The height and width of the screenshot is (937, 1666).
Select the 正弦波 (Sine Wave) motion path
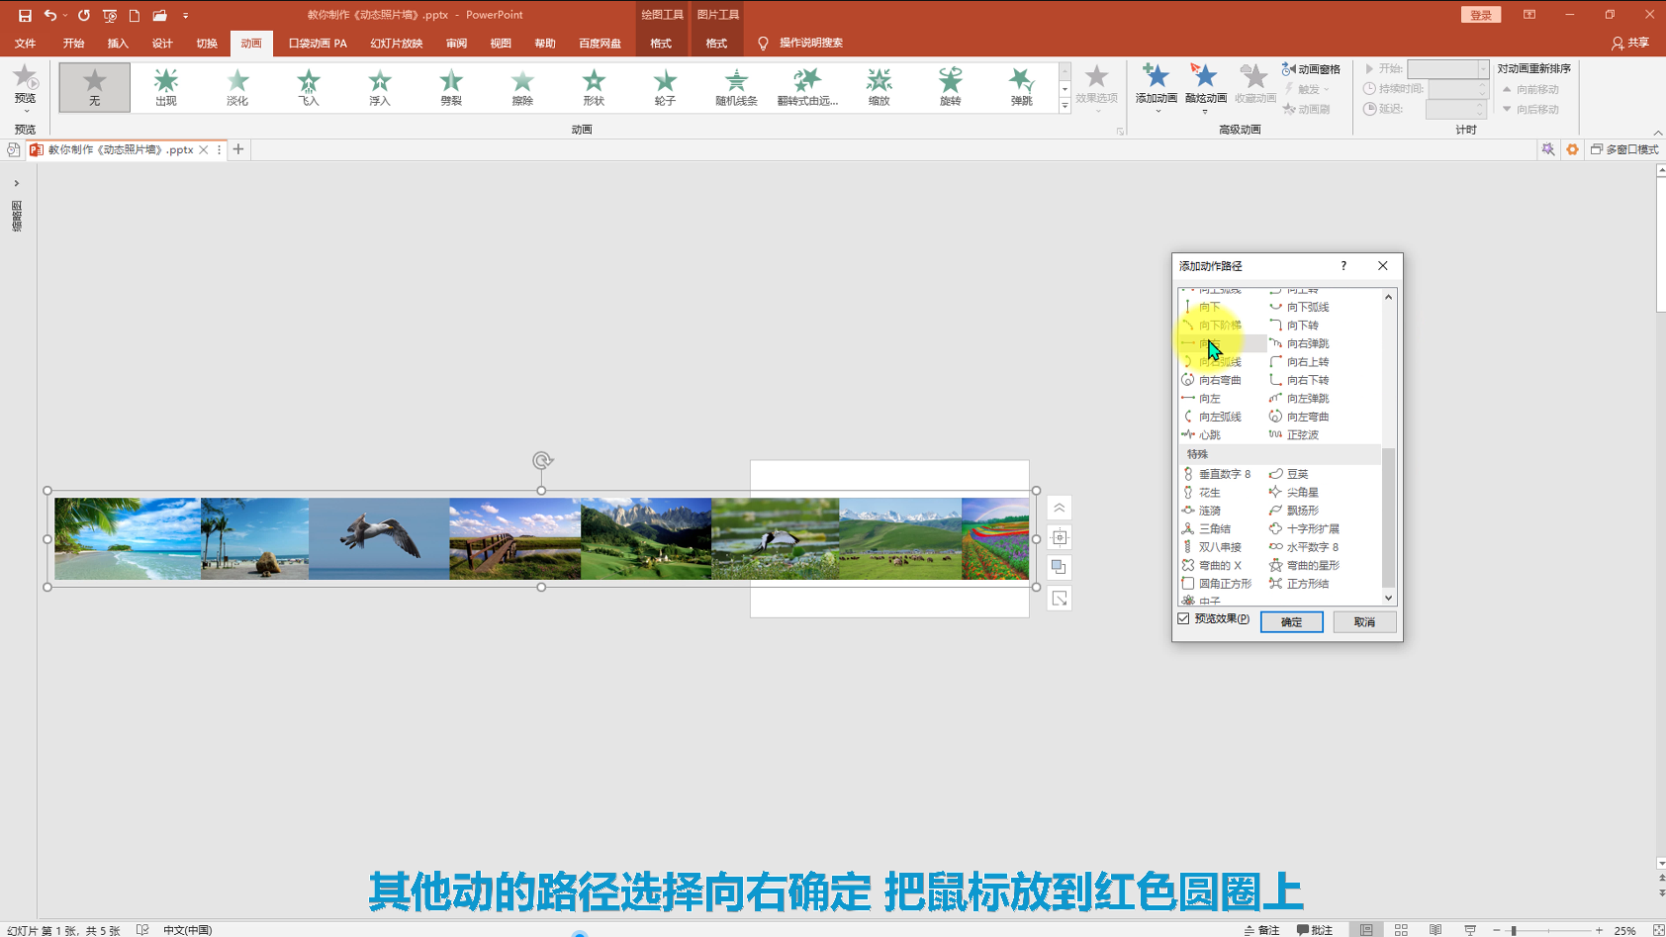click(x=1302, y=435)
